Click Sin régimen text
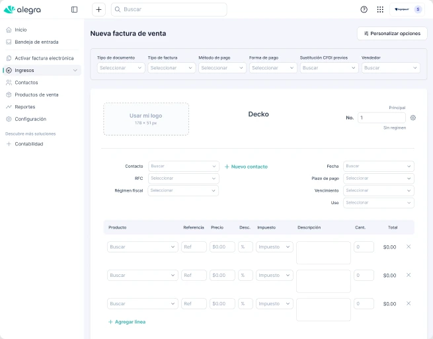Image resolution: width=433 pixels, height=339 pixels. (395, 128)
